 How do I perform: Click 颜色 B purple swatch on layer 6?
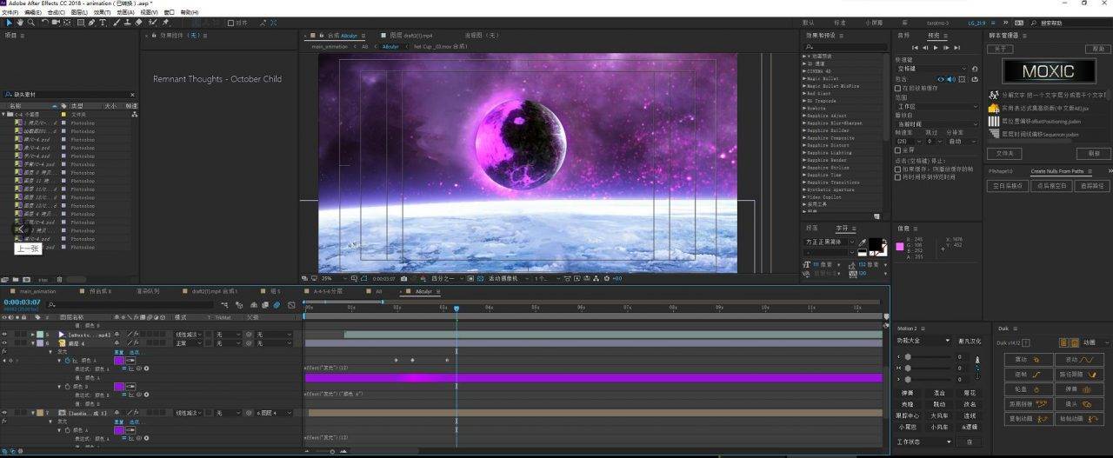click(119, 387)
